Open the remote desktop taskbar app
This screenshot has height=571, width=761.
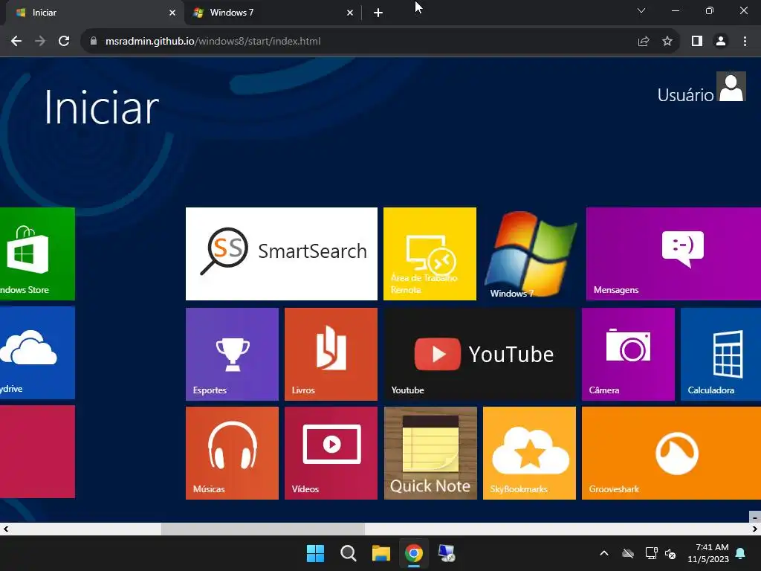click(447, 553)
